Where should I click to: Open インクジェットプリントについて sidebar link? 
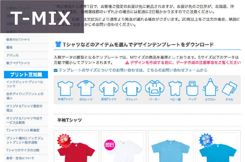(x=25, y=84)
